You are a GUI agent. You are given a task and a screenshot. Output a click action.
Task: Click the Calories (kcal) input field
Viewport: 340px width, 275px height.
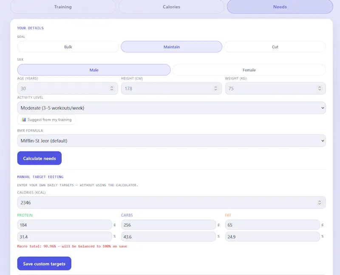click(x=171, y=202)
